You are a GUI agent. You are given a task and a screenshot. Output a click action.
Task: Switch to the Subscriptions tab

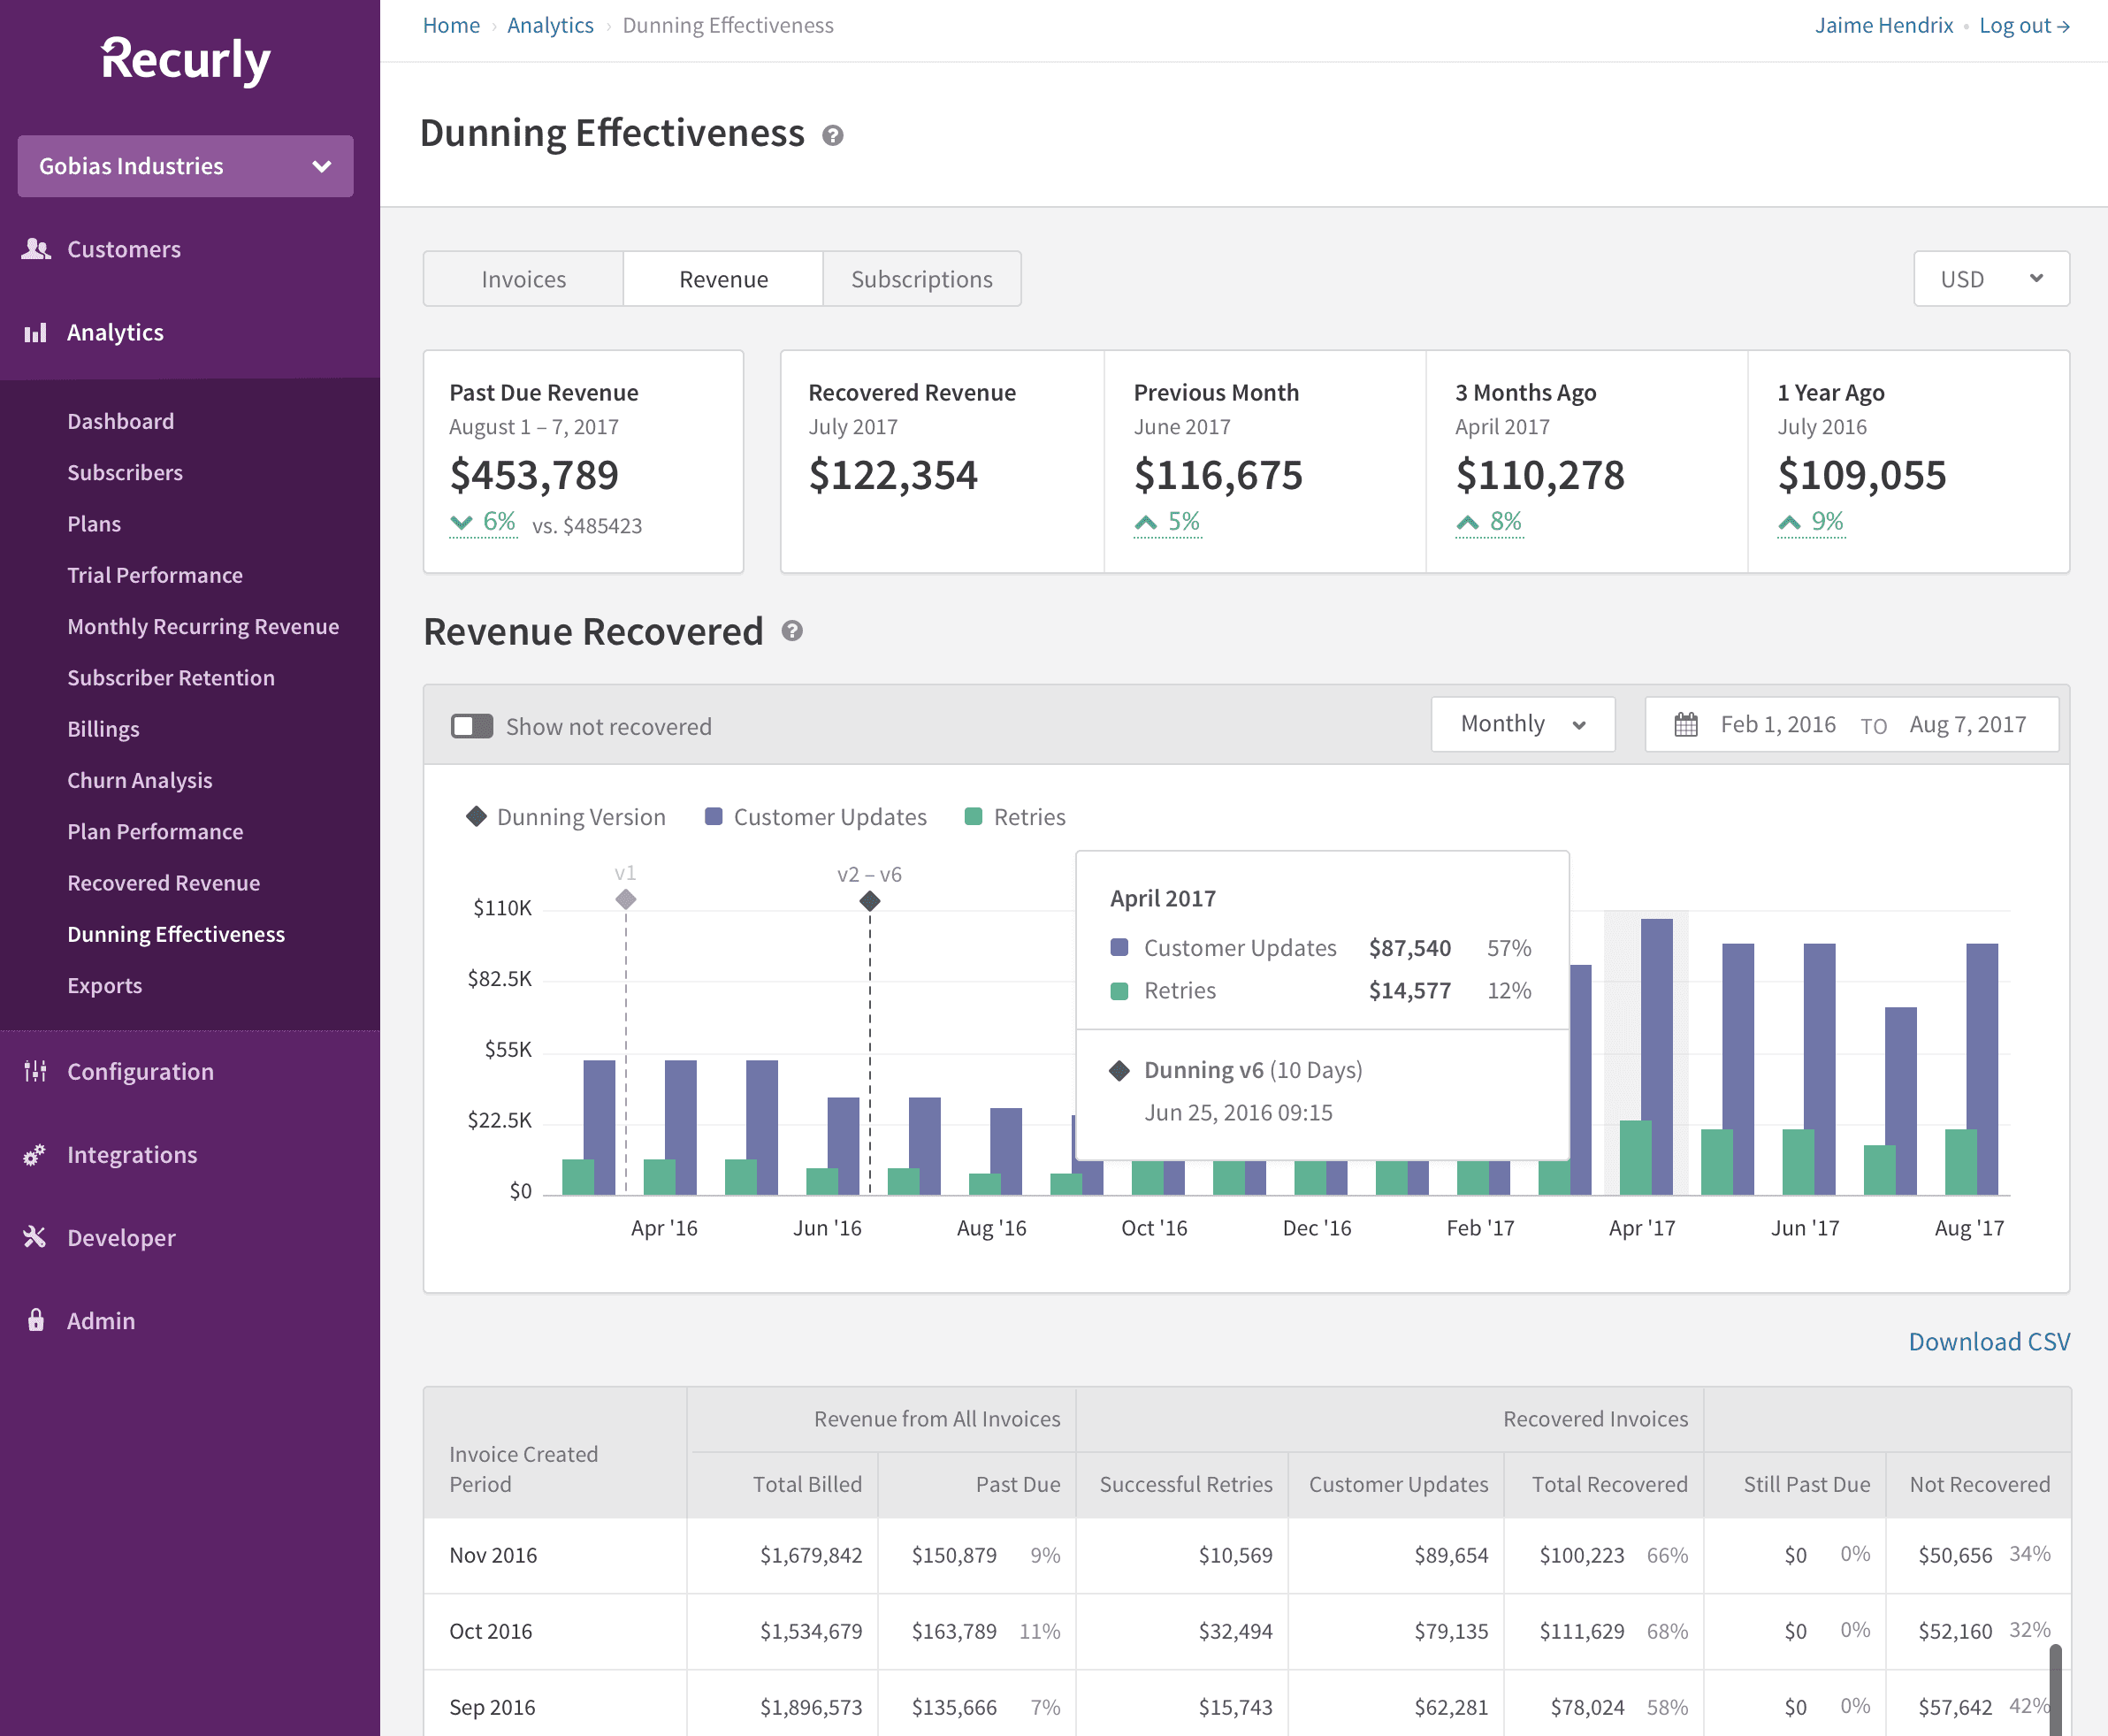pyautogui.click(x=921, y=279)
